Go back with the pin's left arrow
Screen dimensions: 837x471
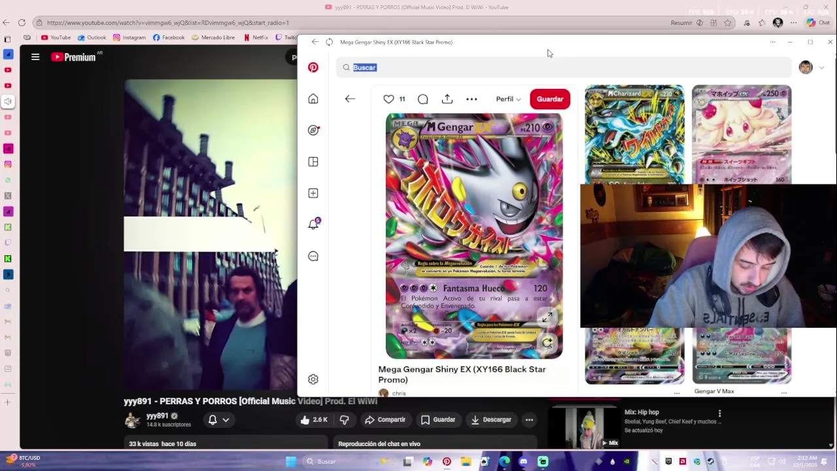click(350, 99)
